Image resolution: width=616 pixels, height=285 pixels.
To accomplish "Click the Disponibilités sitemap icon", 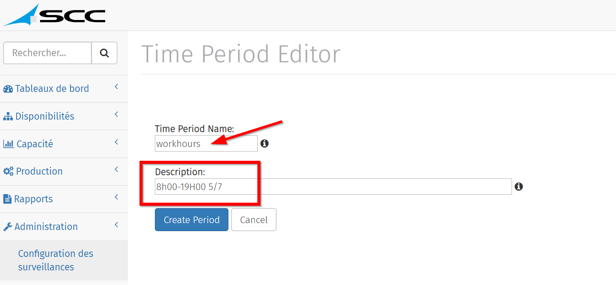I will (8, 116).
